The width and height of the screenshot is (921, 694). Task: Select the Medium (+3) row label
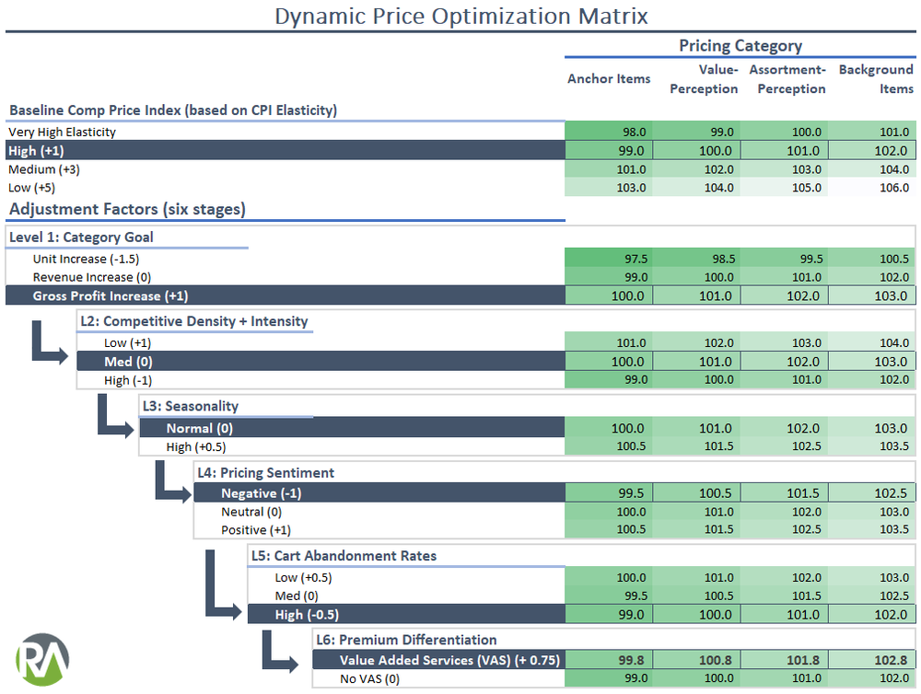[x=44, y=169]
